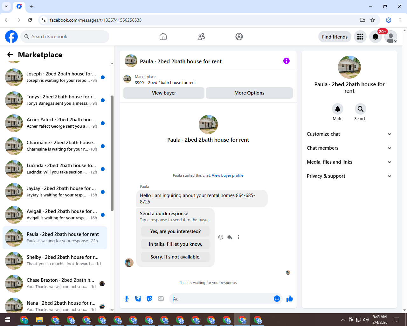The height and width of the screenshot is (326, 407).
Task: Open File Explorer from taskbar
Action: [39, 320]
